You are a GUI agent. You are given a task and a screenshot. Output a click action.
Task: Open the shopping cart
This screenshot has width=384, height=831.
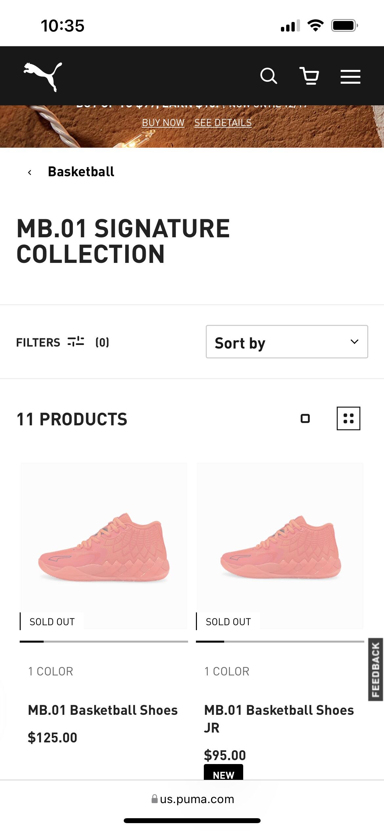point(309,76)
